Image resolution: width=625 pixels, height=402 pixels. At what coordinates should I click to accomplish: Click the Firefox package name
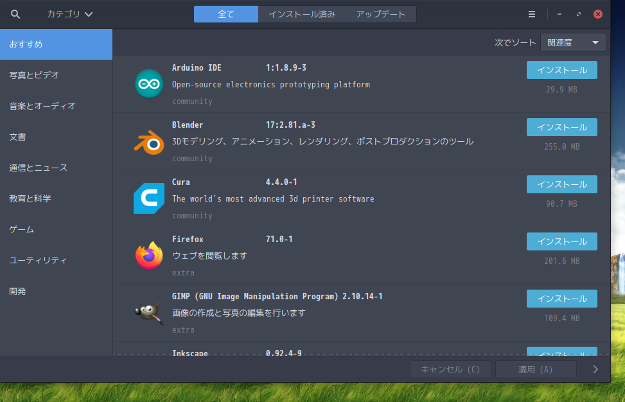pyautogui.click(x=188, y=239)
